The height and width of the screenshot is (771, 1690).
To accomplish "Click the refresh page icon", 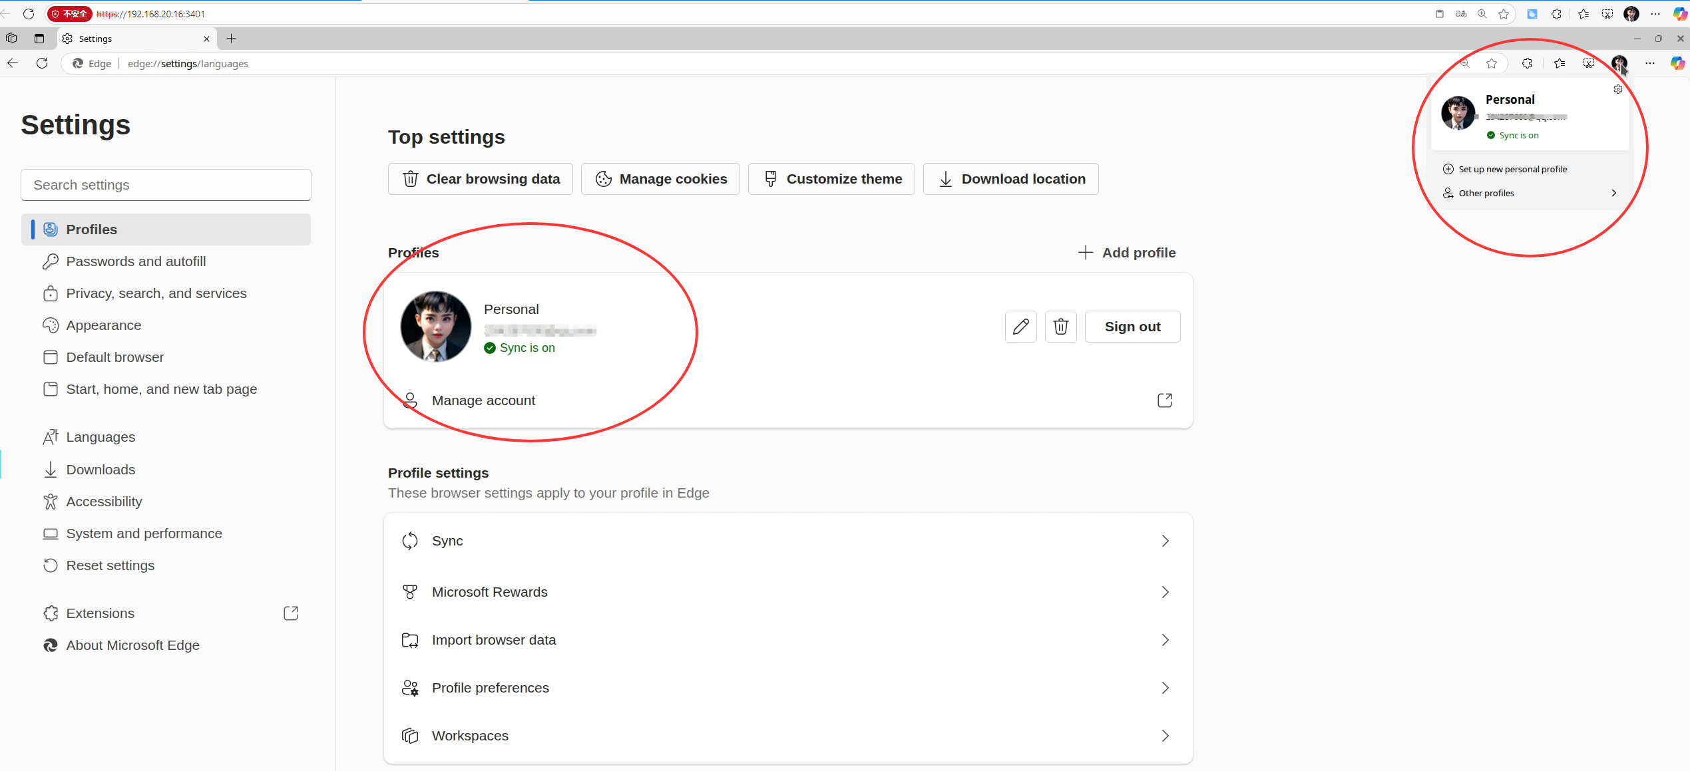I will 42,63.
